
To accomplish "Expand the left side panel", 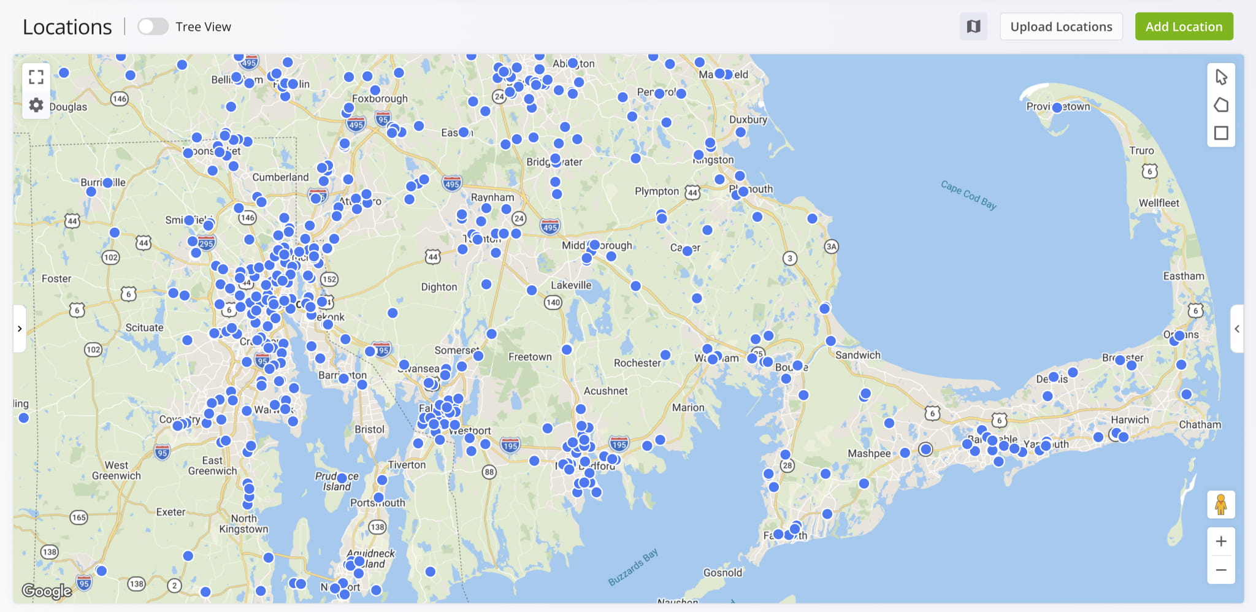I will (x=20, y=329).
